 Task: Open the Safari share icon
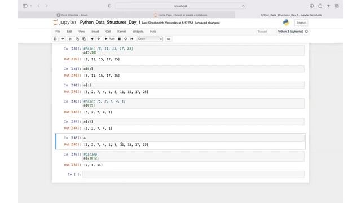[320, 6]
